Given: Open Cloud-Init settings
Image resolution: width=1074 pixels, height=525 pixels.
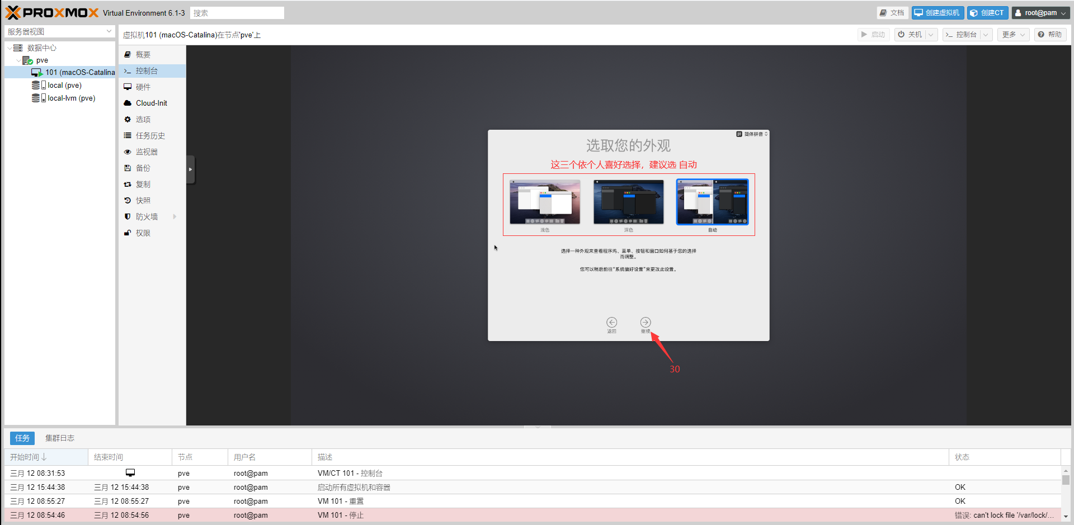Looking at the screenshot, I should click(151, 103).
